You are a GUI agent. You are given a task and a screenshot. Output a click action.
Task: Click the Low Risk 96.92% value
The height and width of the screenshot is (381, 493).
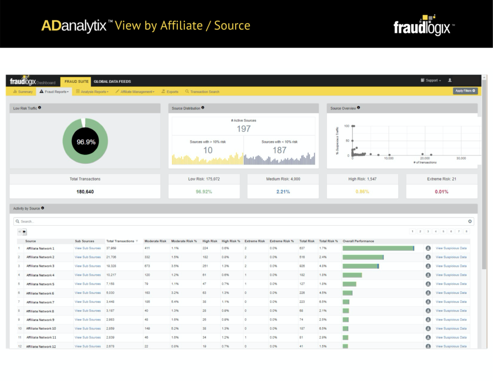click(204, 191)
